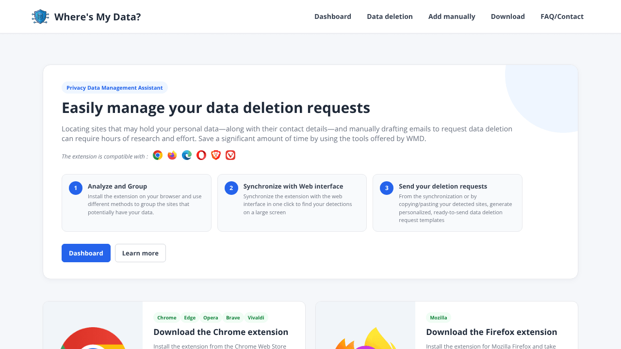The height and width of the screenshot is (349, 621).
Task: Click the Analyze and Group step card title
Action: tap(117, 186)
